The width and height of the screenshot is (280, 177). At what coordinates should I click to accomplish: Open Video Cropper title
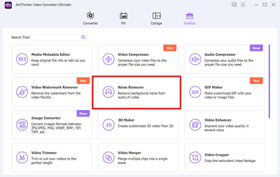(217, 155)
